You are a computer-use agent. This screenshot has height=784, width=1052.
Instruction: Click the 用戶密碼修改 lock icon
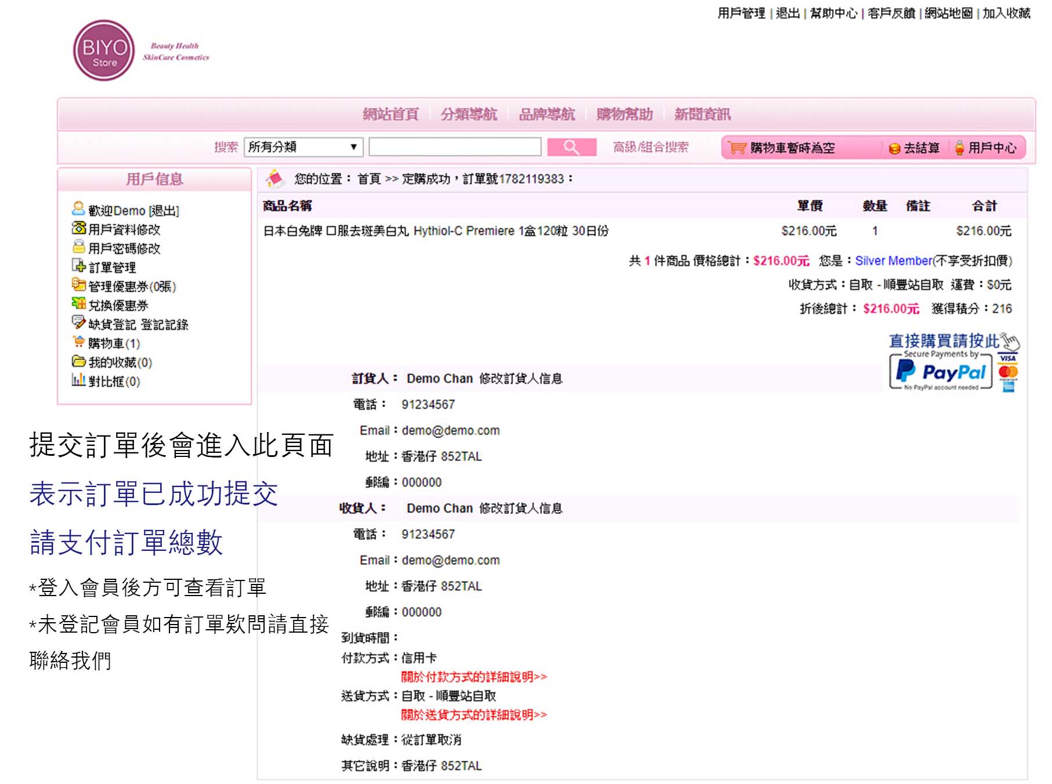pyautogui.click(x=78, y=247)
